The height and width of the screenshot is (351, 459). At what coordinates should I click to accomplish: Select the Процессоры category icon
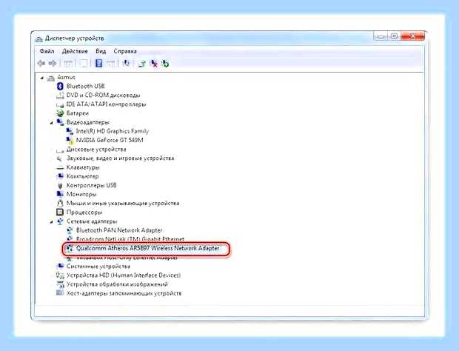coord(60,213)
